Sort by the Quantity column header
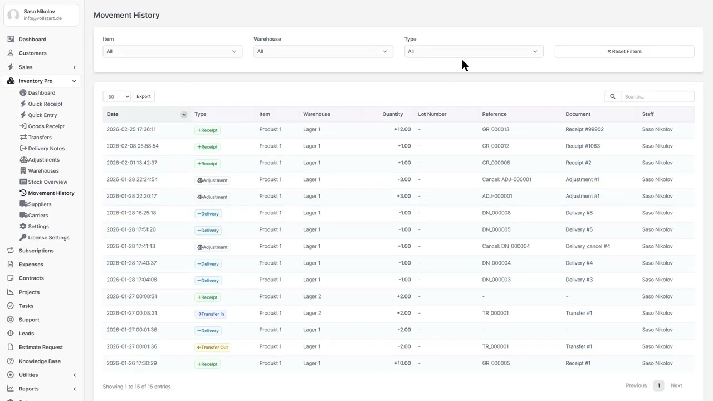Viewport: 713px width, 401px height. click(393, 114)
